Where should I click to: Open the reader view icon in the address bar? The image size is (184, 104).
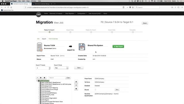click(x=123, y=7)
